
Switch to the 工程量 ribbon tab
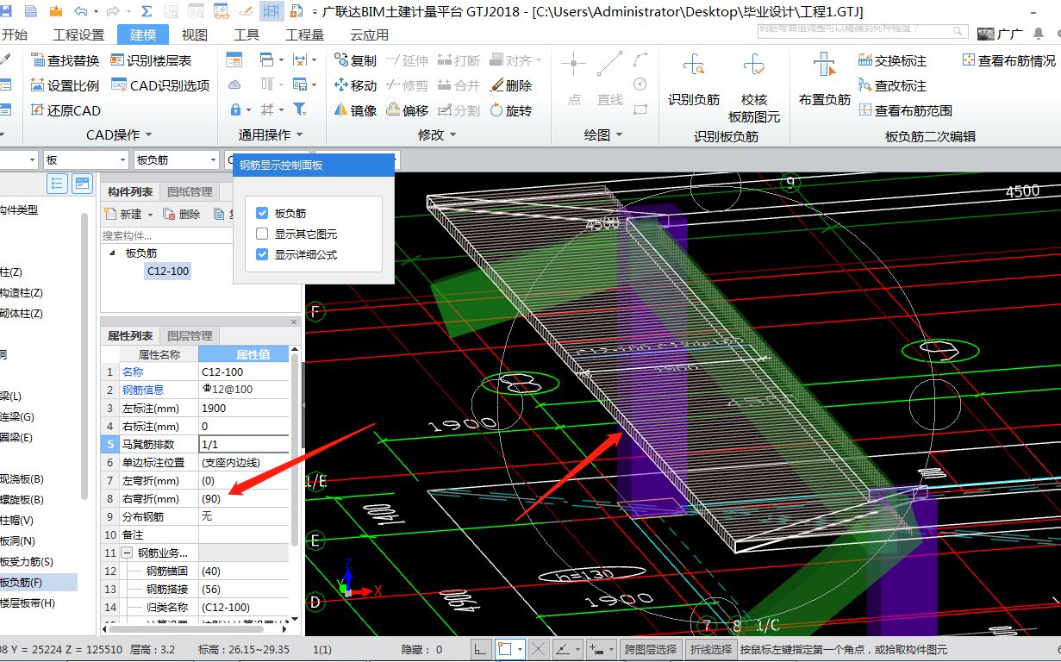click(x=304, y=34)
